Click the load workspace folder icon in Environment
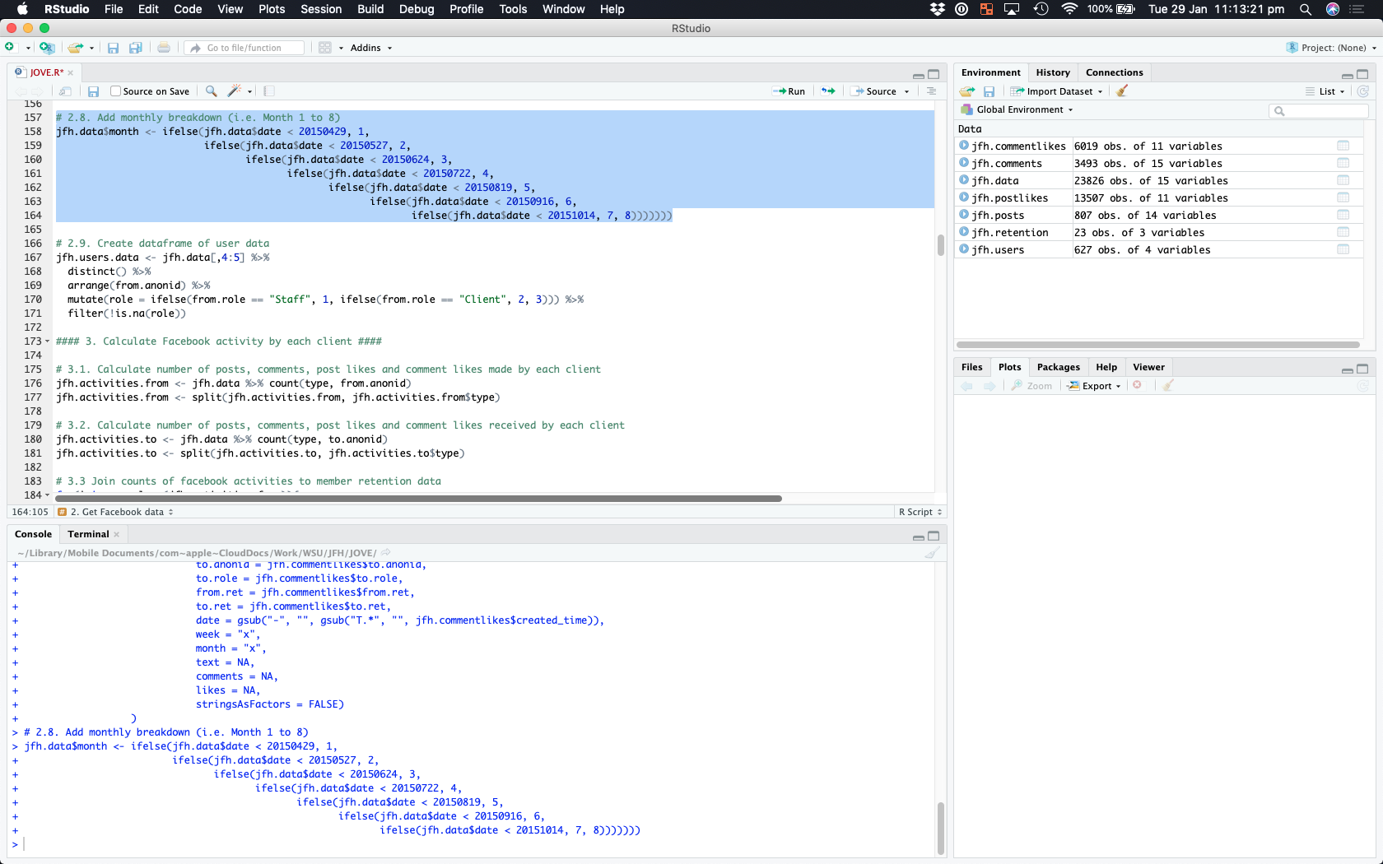Viewport: 1383px width, 864px height. coord(967,91)
